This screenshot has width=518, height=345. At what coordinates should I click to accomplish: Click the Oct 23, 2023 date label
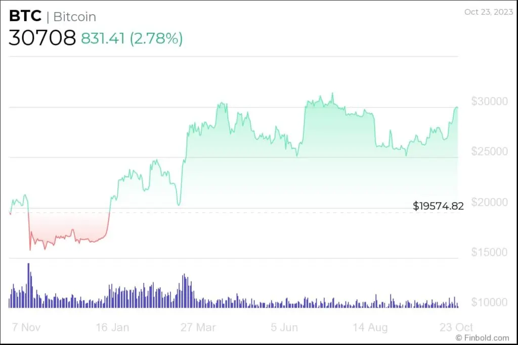(x=487, y=12)
